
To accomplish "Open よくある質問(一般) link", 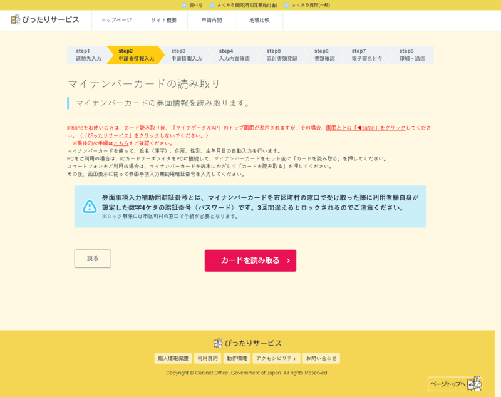I will (311, 5).
